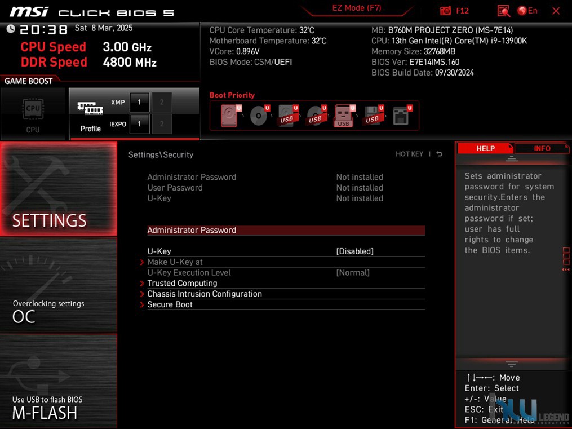
Task: Open the BIOS search magnifier icon
Action: pos(503,11)
